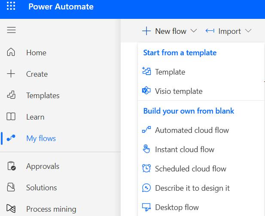Click the Automated cloud flow icon
This screenshot has width=265, height=216.
(x=146, y=129)
